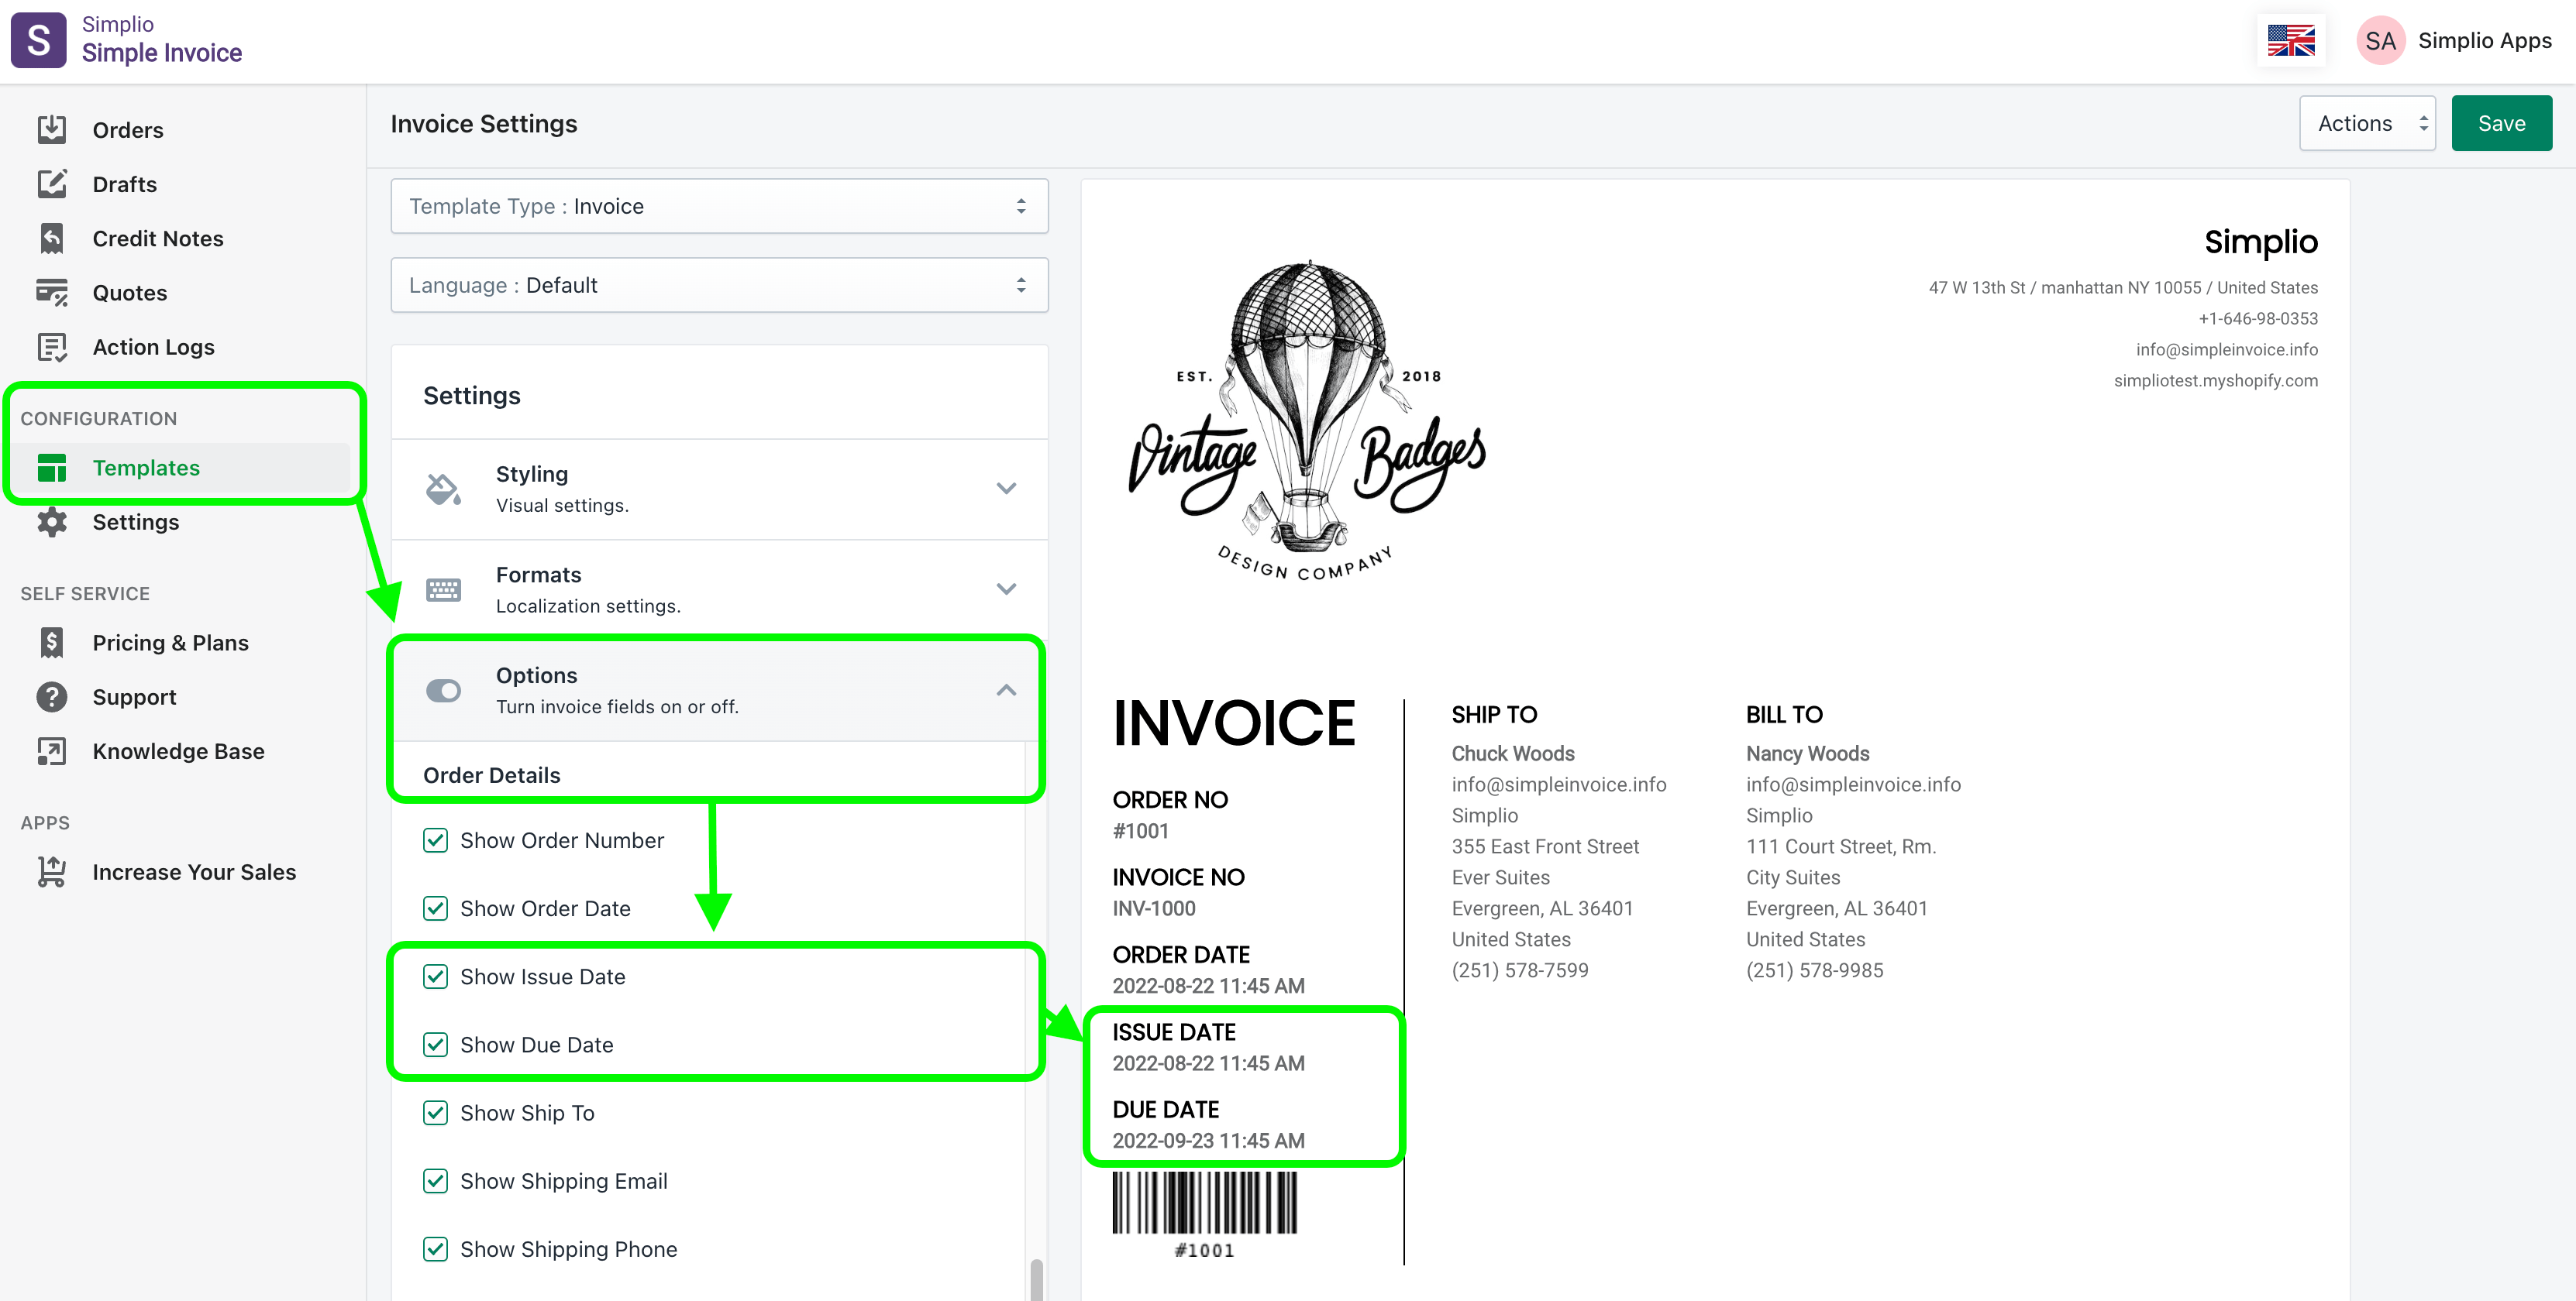This screenshot has height=1301, width=2576.
Task: Click the green Save button
Action: (2501, 124)
